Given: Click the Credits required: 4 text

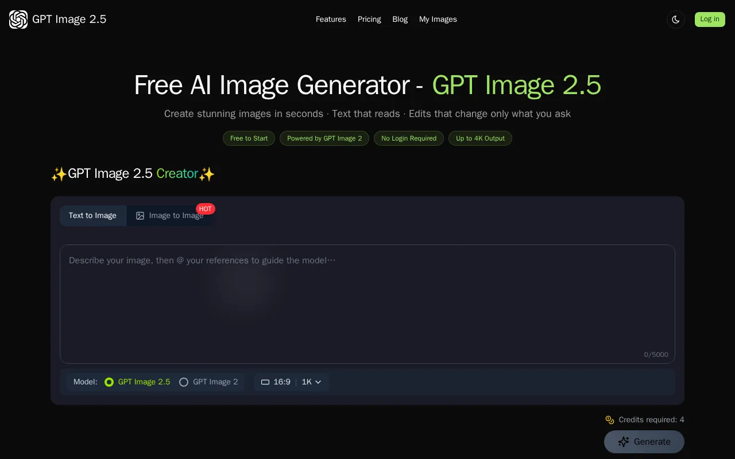Looking at the screenshot, I should tap(651, 420).
